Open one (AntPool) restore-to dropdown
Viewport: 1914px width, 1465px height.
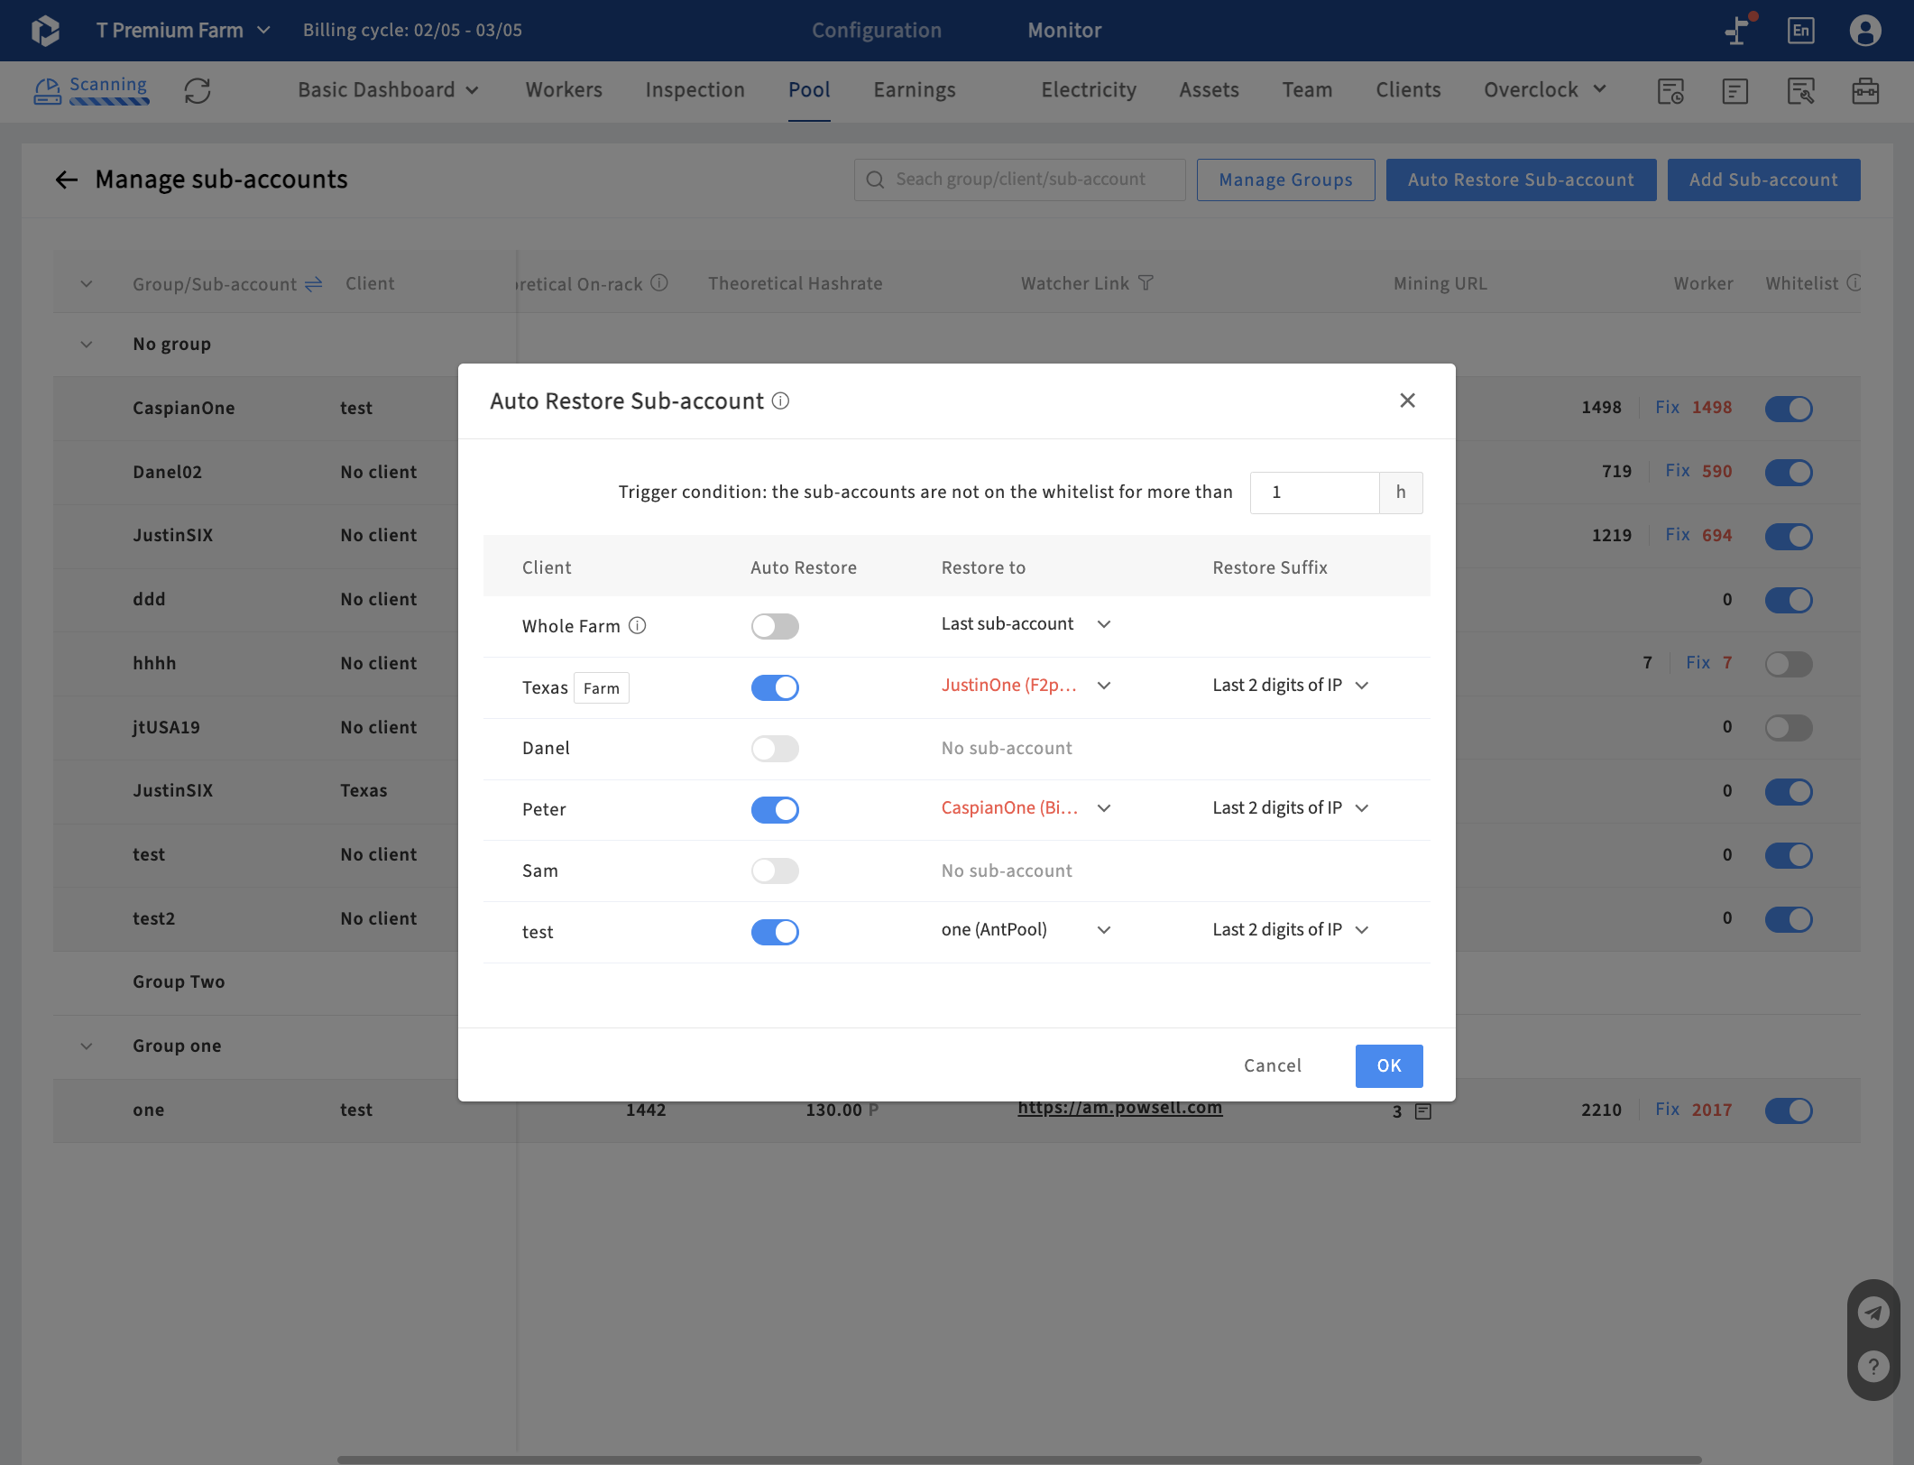tap(1026, 930)
